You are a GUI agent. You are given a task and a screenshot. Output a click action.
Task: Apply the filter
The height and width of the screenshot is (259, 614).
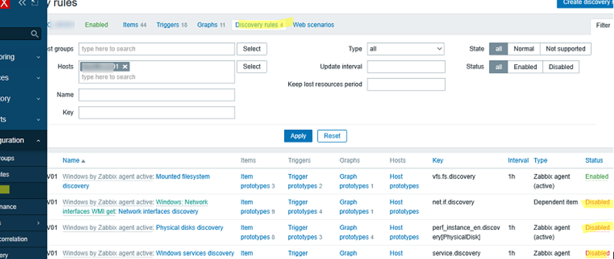pos(298,136)
